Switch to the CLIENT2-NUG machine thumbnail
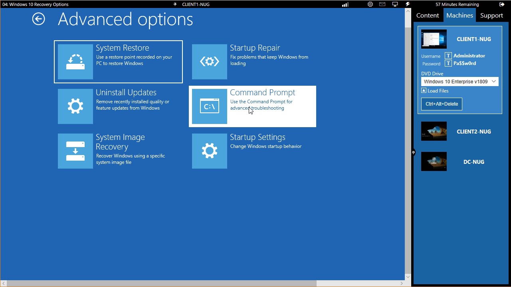 (434, 131)
